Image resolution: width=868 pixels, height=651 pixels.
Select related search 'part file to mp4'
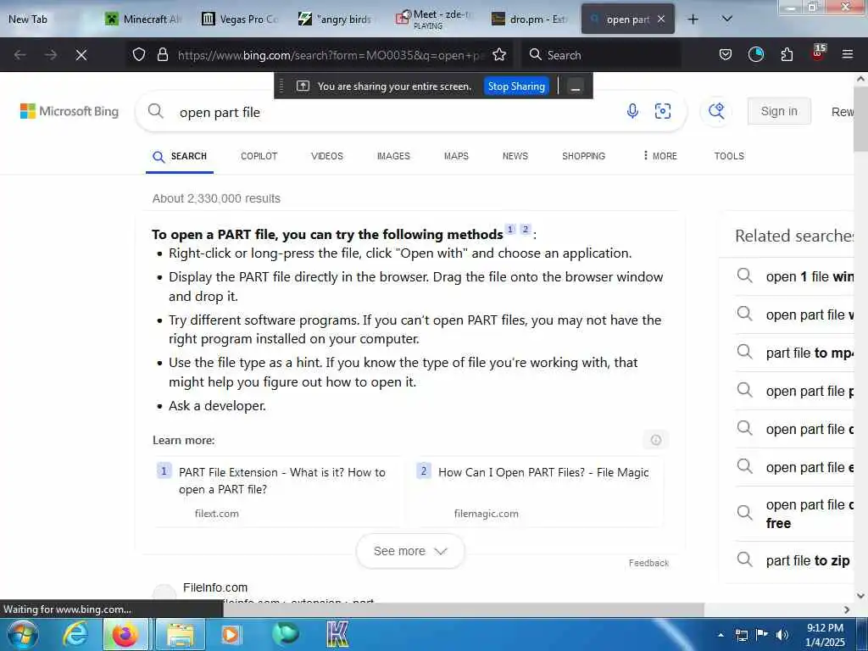pos(810,353)
